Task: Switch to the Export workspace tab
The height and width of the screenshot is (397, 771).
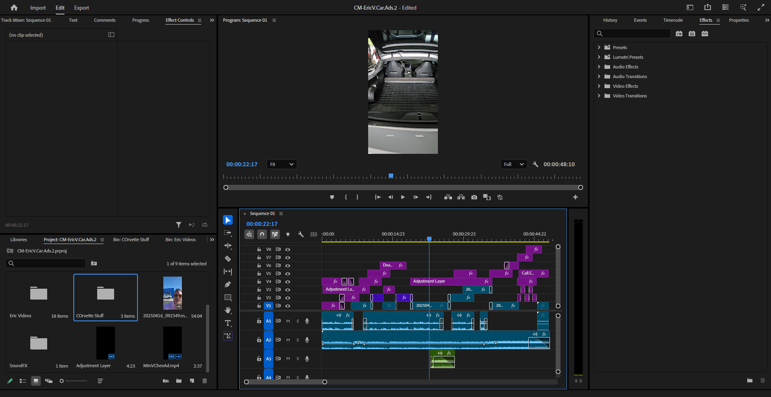Action: (81, 8)
